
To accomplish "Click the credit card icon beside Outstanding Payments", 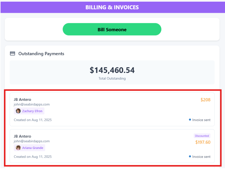I will pyautogui.click(x=13, y=53).
